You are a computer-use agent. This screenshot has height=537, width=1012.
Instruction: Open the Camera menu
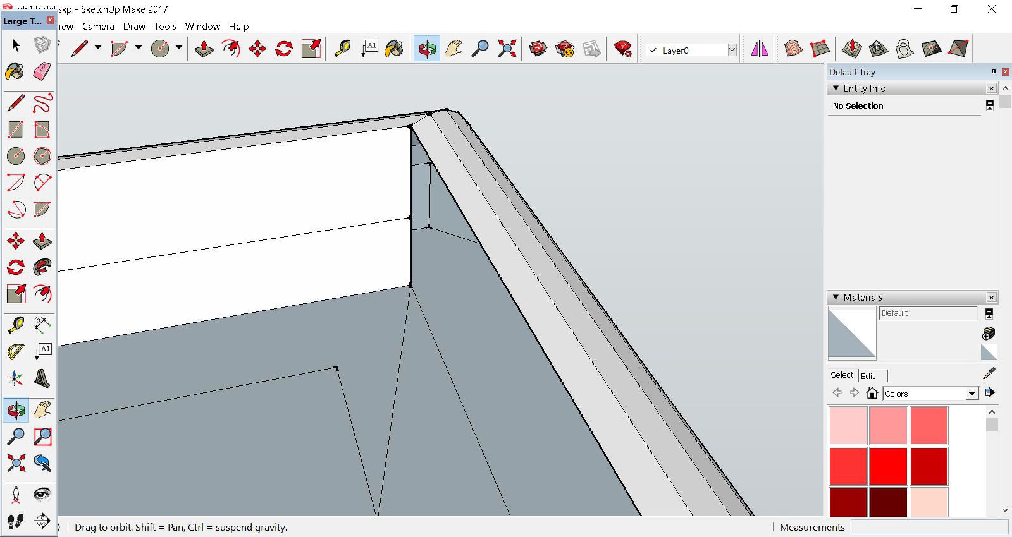(x=98, y=27)
